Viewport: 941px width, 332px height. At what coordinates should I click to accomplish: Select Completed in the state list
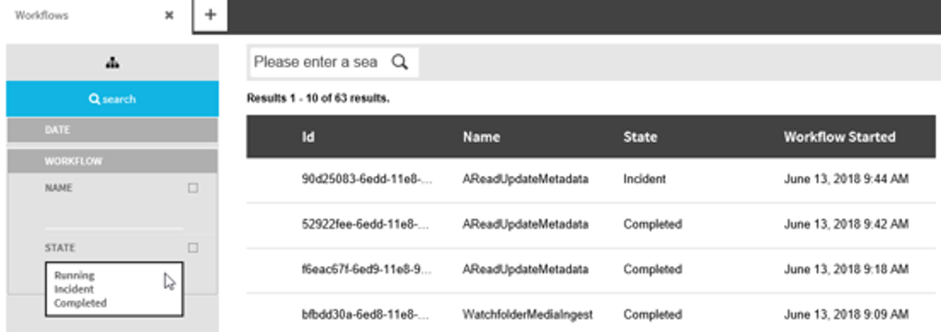pyautogui.click(x=80, y=304)
